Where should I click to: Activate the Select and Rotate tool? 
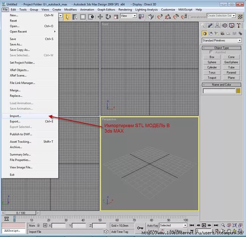pyautogui.click(x=108, y=17)
